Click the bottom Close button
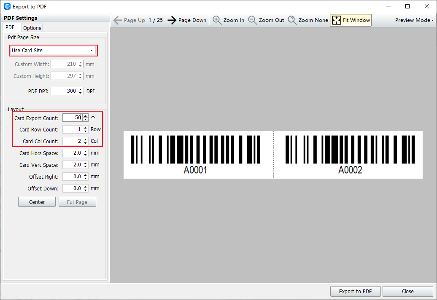The width and height of the screenshot is (437, 300). pos(408,292)
